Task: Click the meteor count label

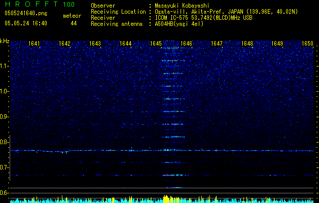Action: tap(72, 16)
